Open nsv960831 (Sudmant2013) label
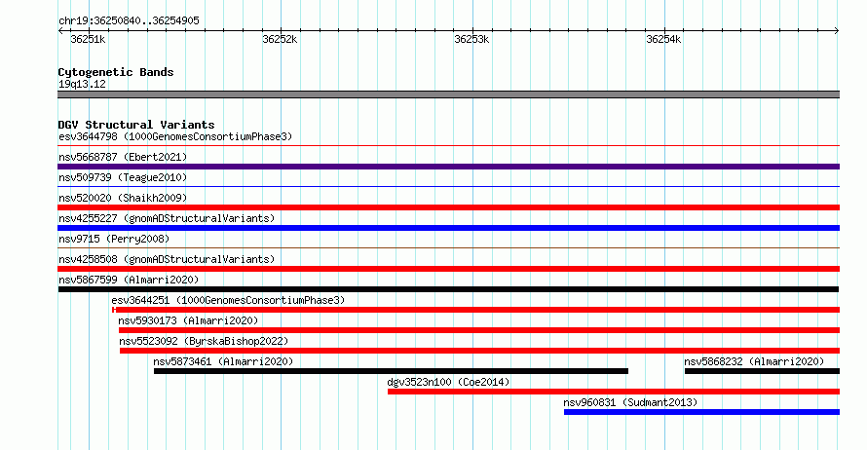The image size is (867, 450). pos(630,402)
